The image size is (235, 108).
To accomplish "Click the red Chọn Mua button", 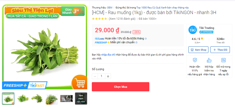I will (x=120, y=87).
